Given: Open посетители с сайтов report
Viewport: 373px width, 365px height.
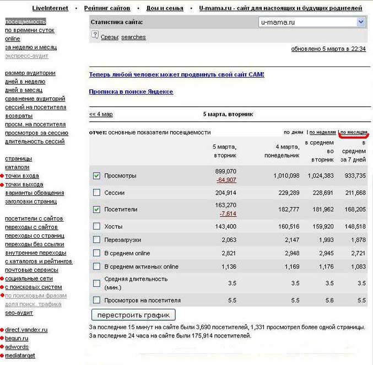Looking at the screenshot, I should click(34, 218).
